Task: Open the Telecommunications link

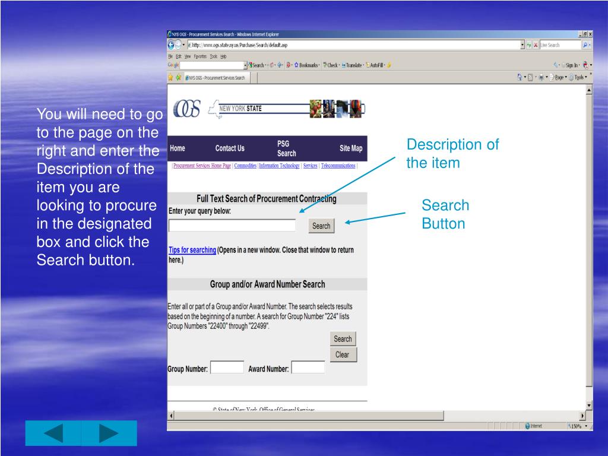Action: [x=338, y=166]
